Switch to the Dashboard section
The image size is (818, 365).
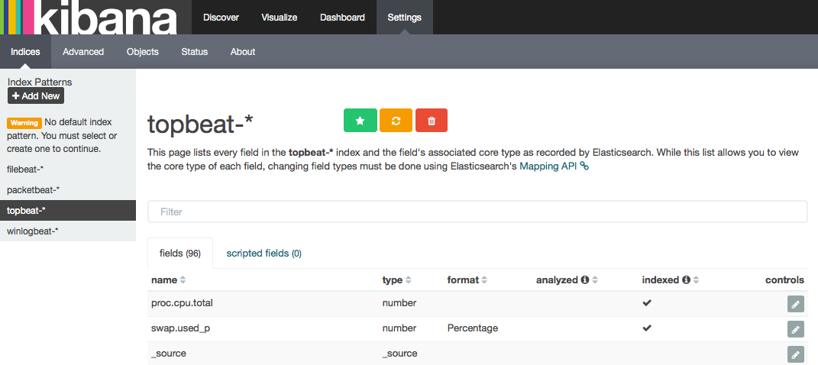[x=342, y=18]
